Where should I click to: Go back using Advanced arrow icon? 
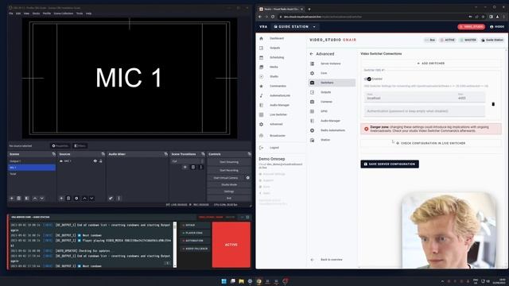pyautogui.click(x=311, y=54)
